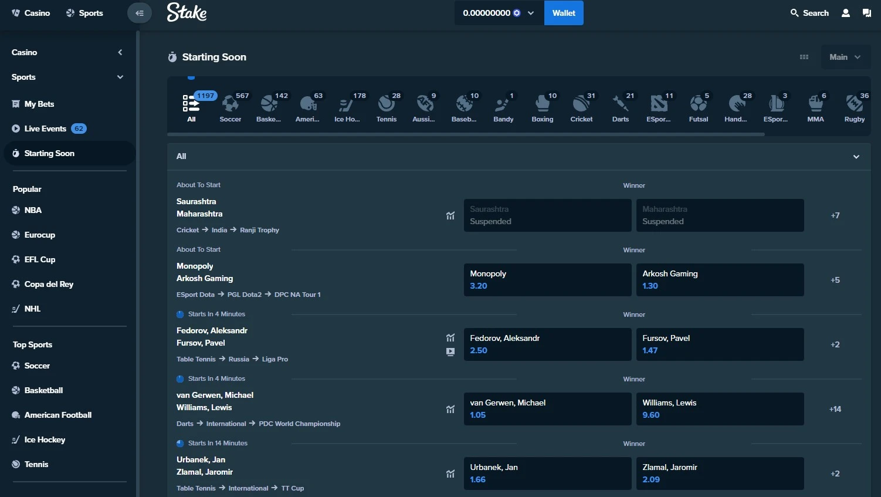This screenshot has height=497, width=881.
Task: Click the sports carousel horizontal scrollbar
Action: 466,134
